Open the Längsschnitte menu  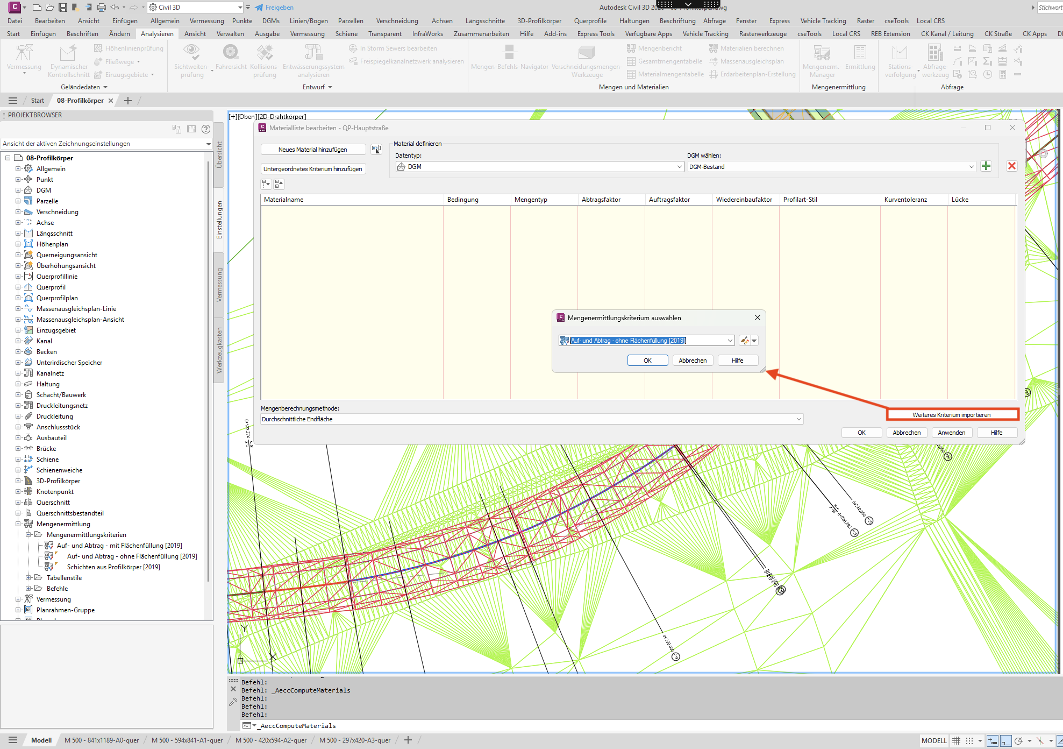coord(485,21)
